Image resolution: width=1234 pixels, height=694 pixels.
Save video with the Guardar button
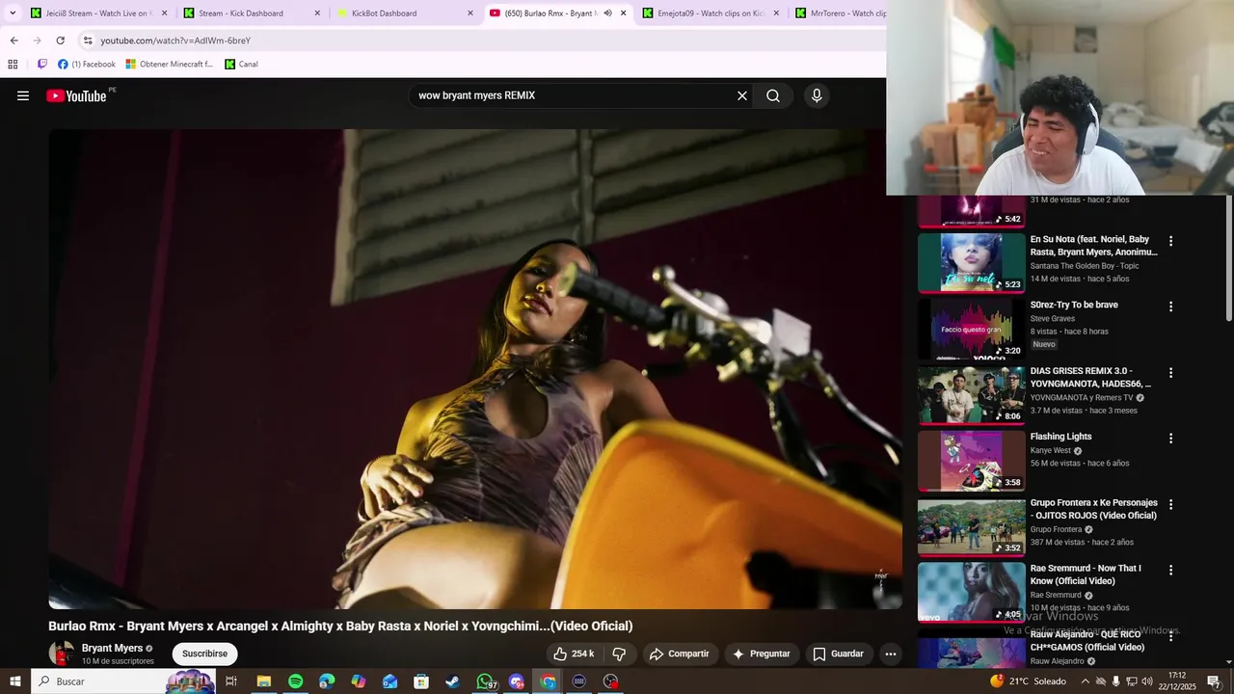[838, 654]
